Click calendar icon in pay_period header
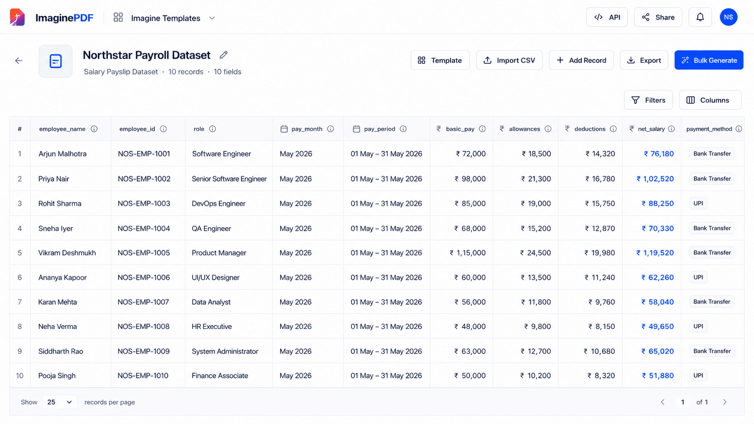754x424 pixels. pyautogui.click(x=356, y=129)
